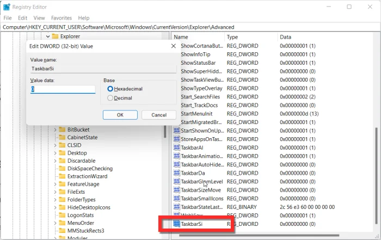This screenshot has width=381, height=240.
Task: Click the Desktop folder icon
Action: [x=62, y=153]
